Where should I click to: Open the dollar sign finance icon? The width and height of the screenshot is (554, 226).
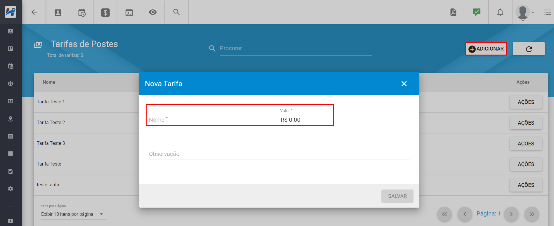click(x=105, y=12)
